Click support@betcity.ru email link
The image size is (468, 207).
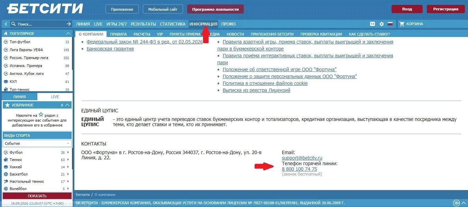click(302, 158)
